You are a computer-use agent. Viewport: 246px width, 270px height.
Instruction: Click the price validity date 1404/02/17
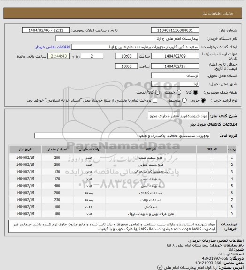(x=175, y=66)
